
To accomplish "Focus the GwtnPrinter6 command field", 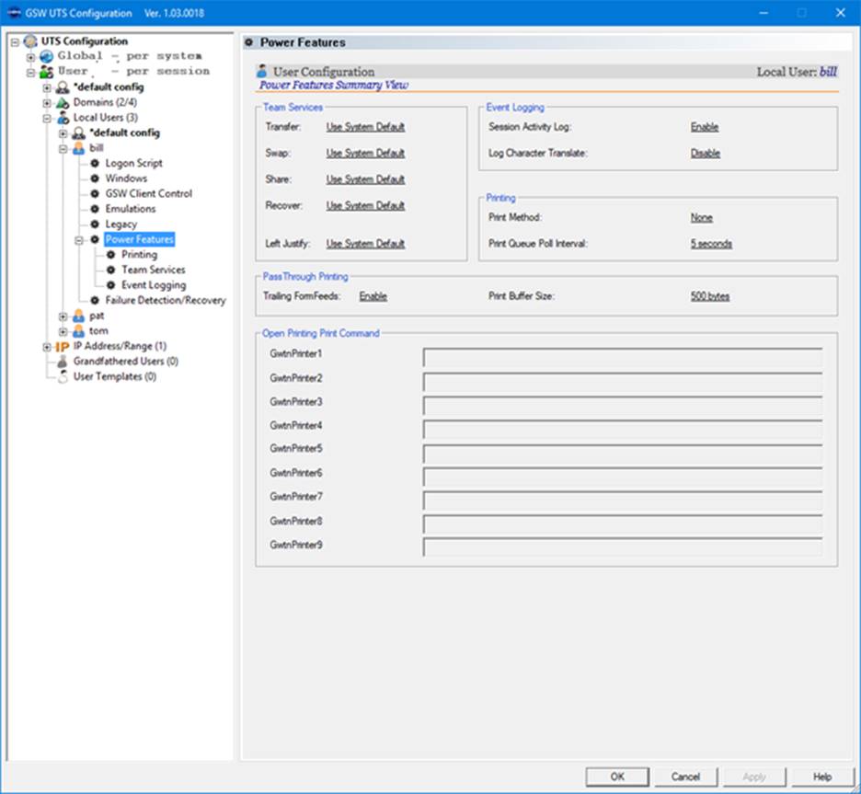I will (x=623, y=477).
